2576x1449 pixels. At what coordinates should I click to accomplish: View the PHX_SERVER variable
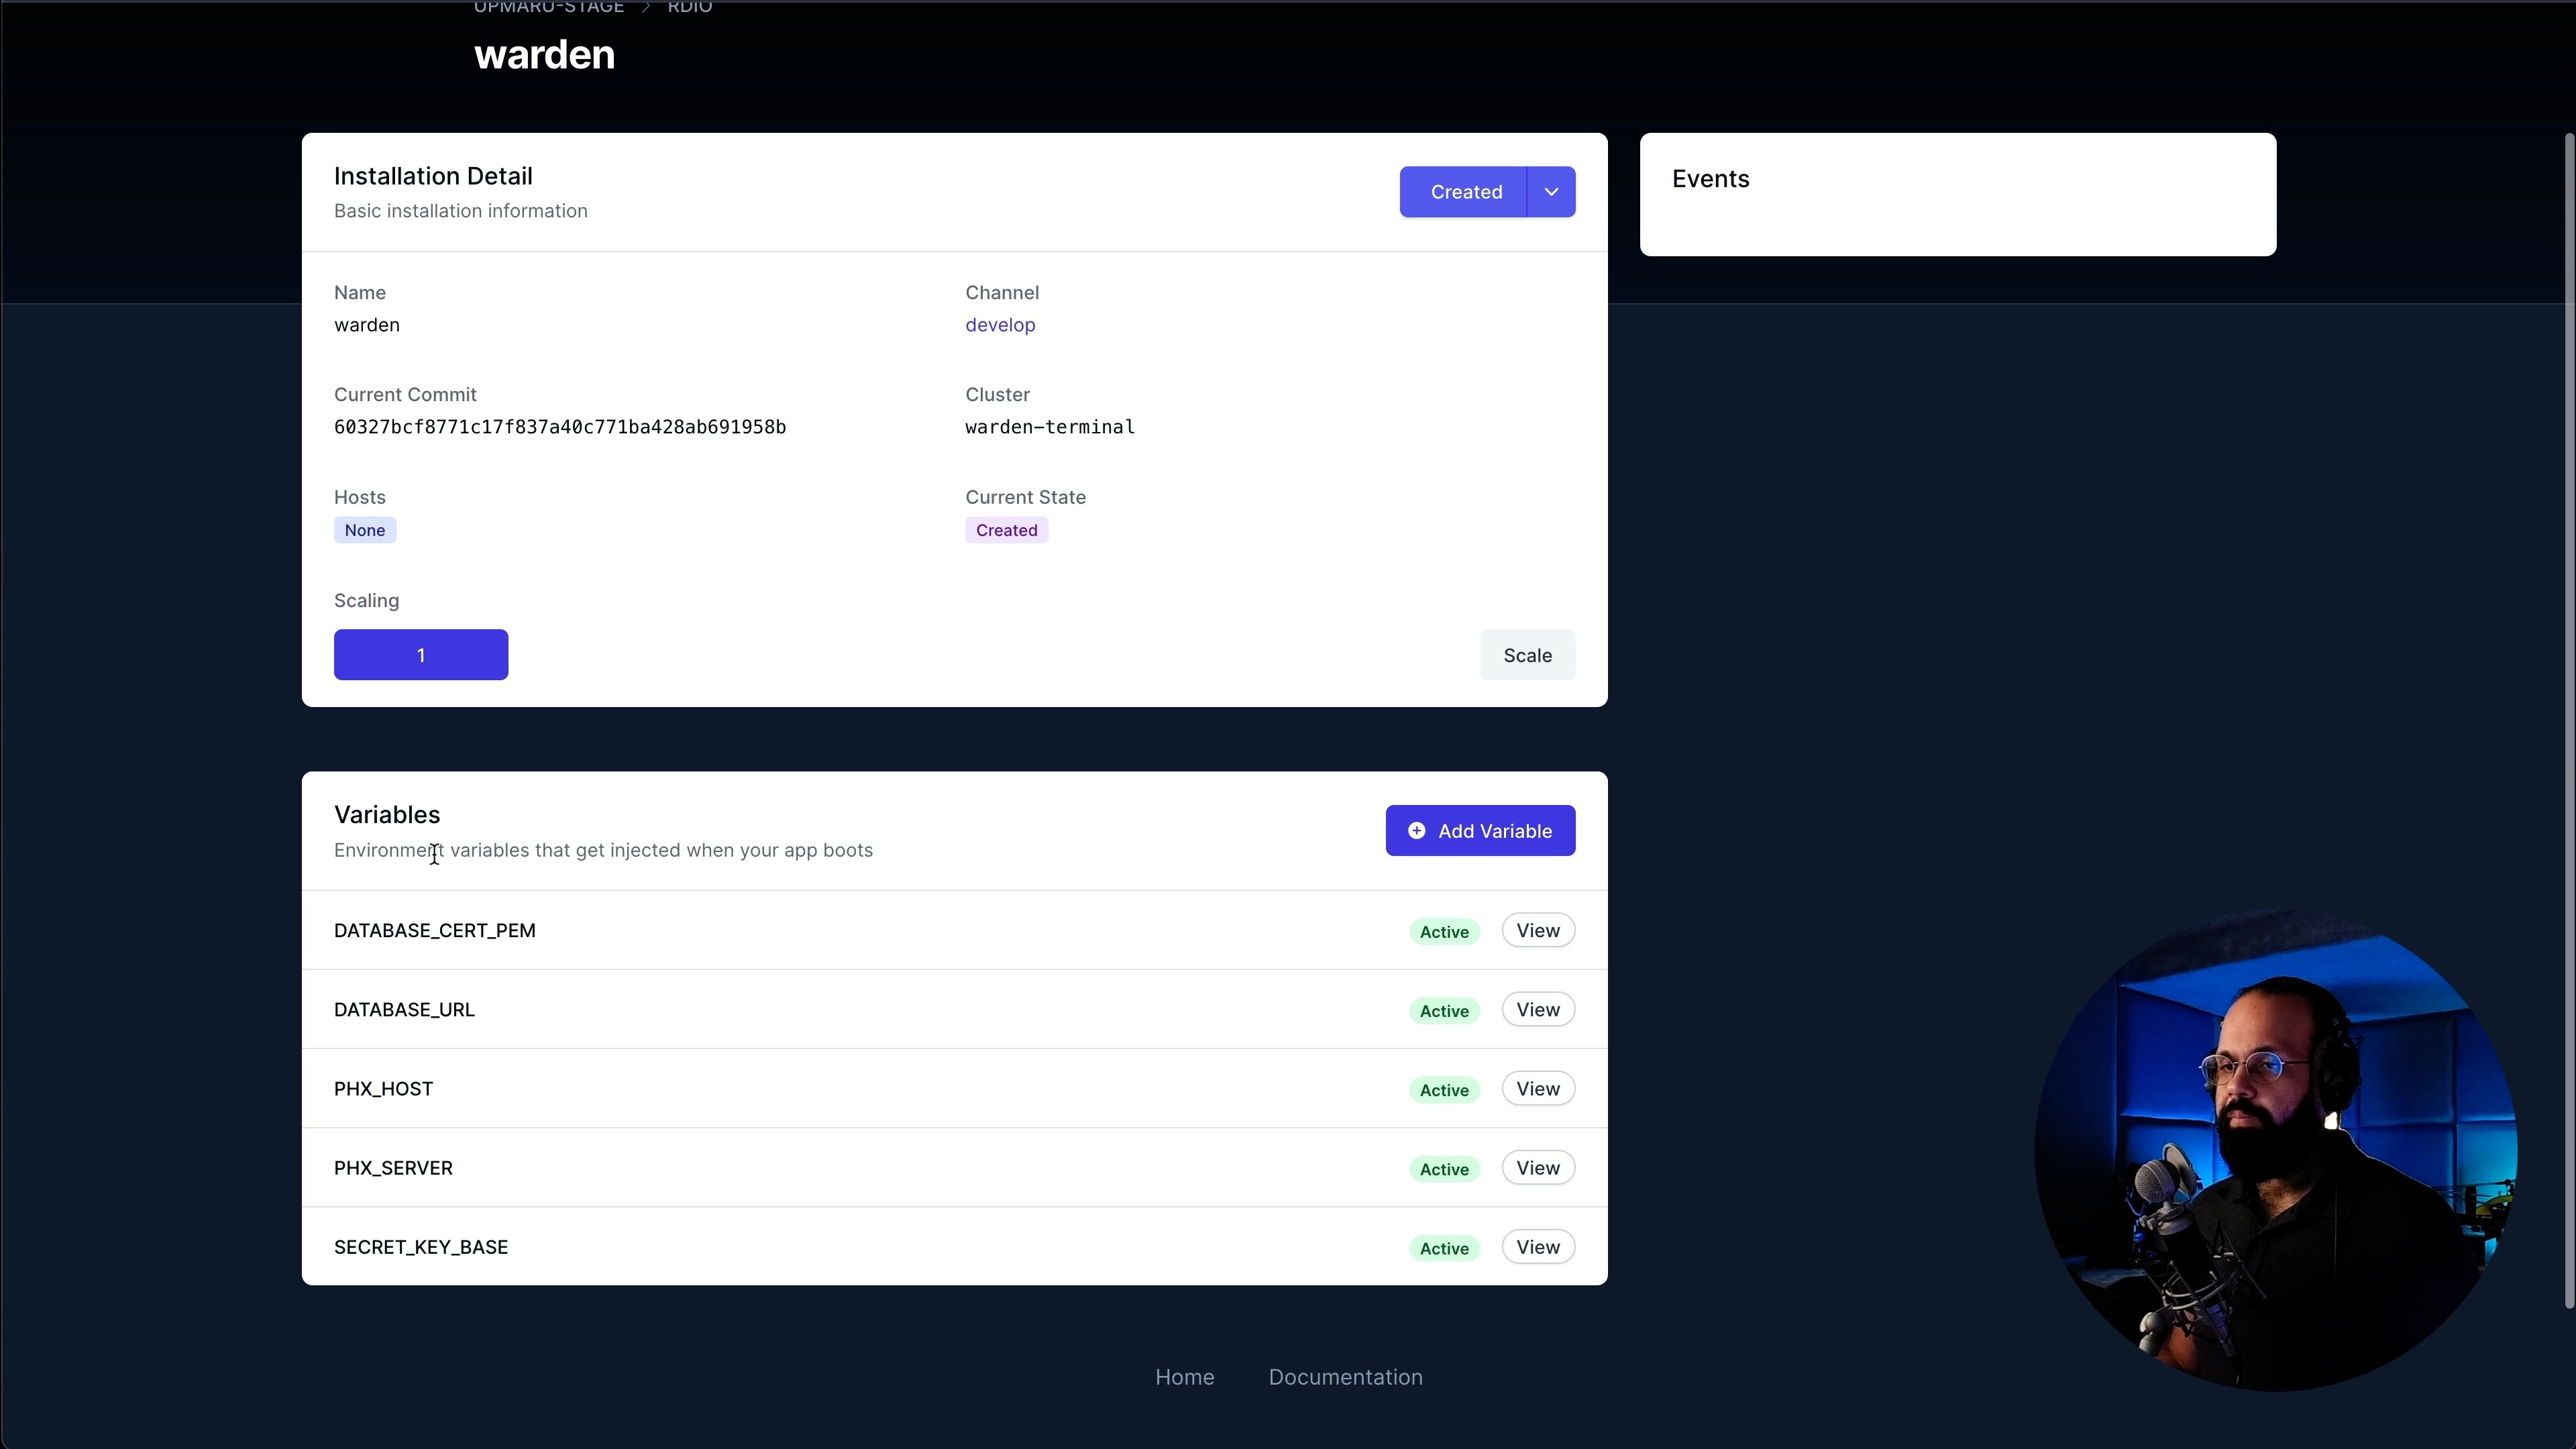coord(1537,1168)
